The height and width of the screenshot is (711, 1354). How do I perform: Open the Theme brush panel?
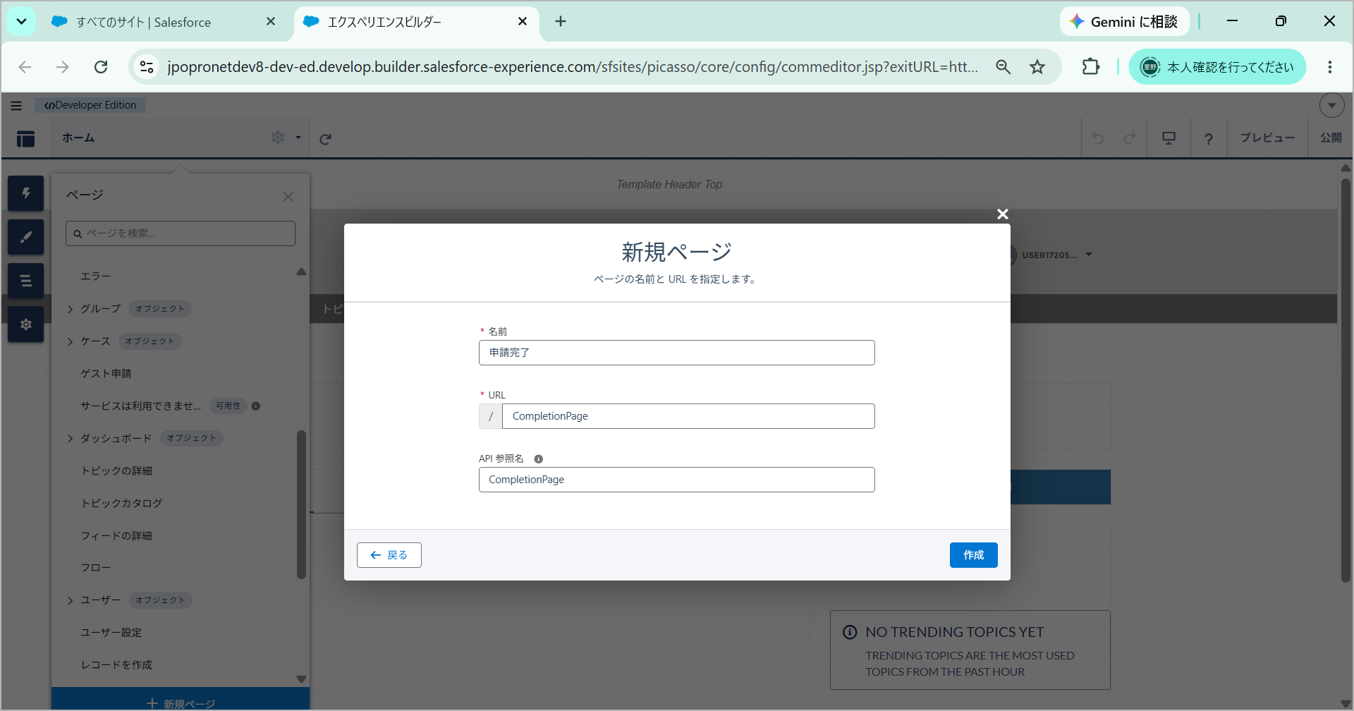[26, 237]
